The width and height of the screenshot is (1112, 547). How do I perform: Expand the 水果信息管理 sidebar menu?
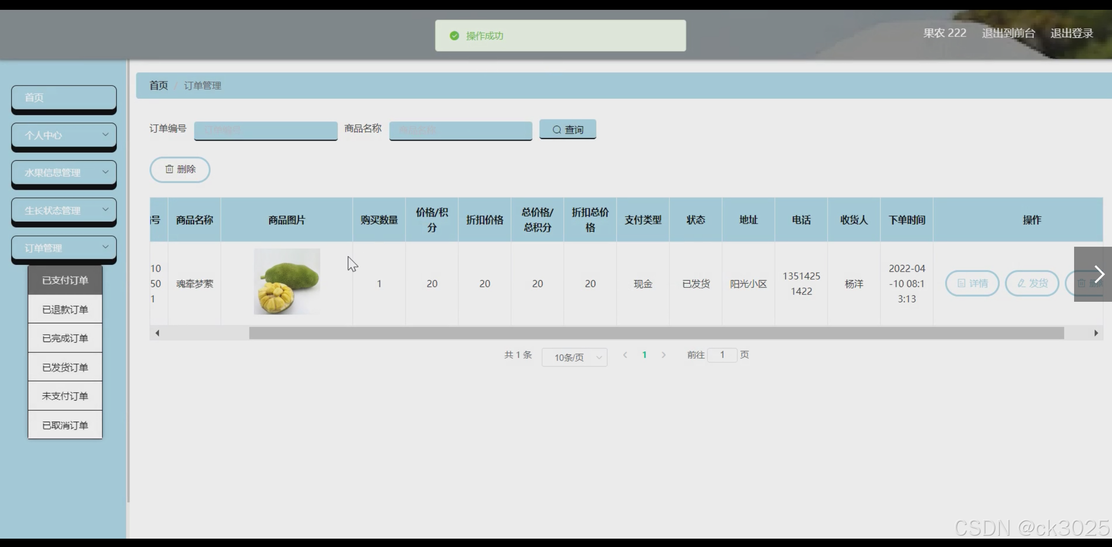64,173
